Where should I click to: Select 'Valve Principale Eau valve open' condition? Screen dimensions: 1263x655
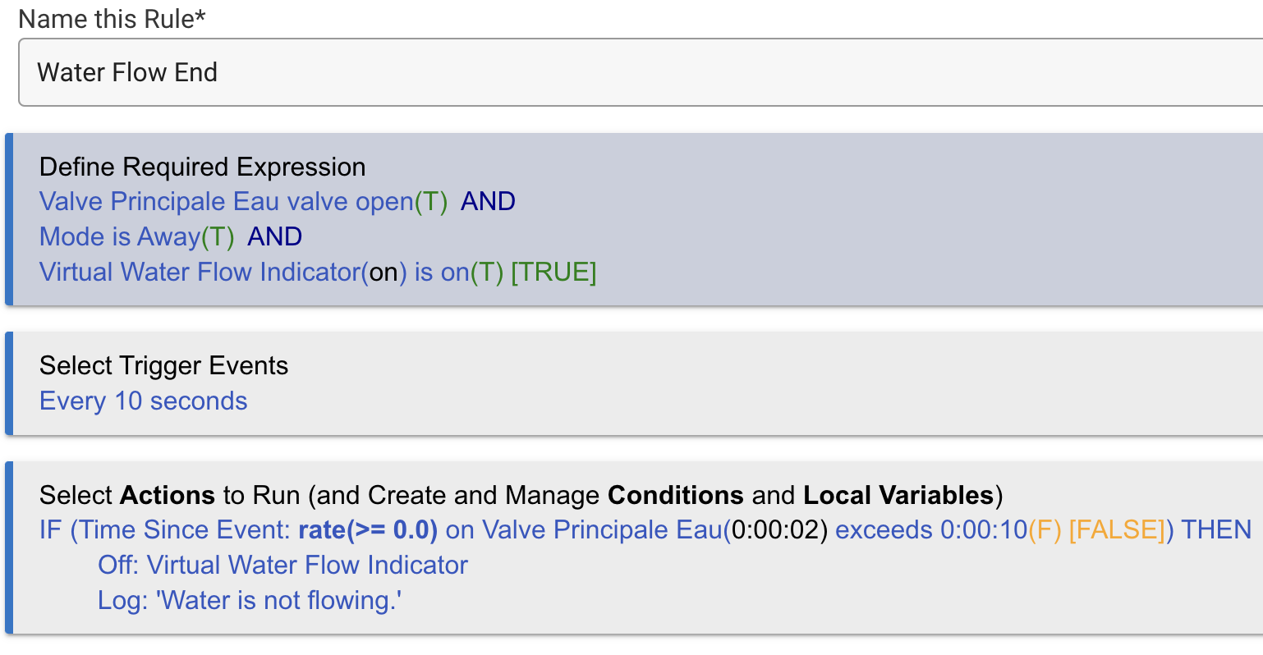pyautogui.click(x=226, y=202)
